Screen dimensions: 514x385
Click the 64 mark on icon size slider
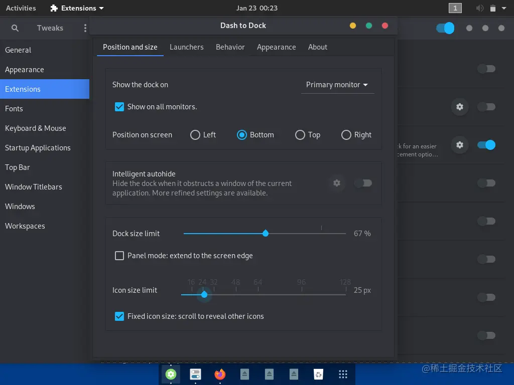click(258, 282)
